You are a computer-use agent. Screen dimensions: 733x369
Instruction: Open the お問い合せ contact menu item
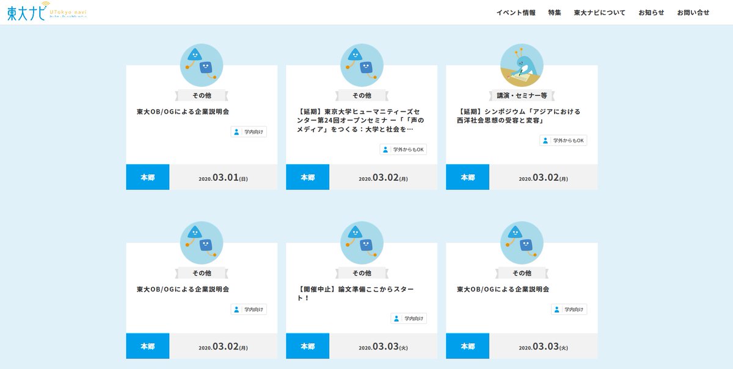click(693, 12)
